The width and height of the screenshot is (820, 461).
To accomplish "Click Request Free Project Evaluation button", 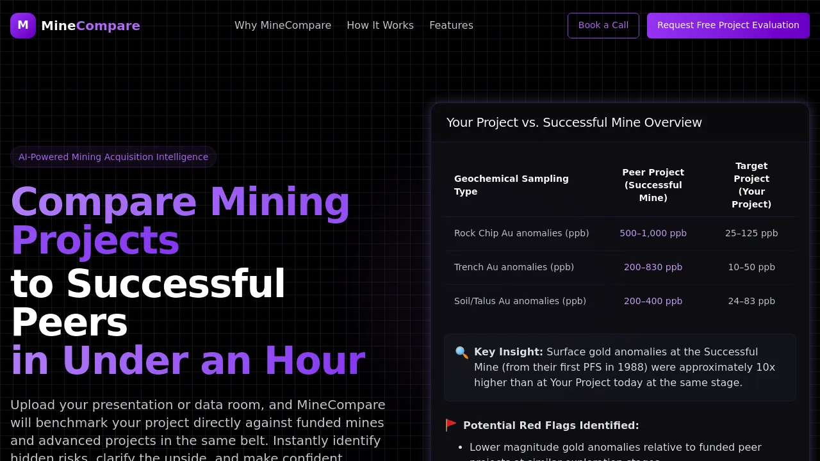I will coord(728,26).
